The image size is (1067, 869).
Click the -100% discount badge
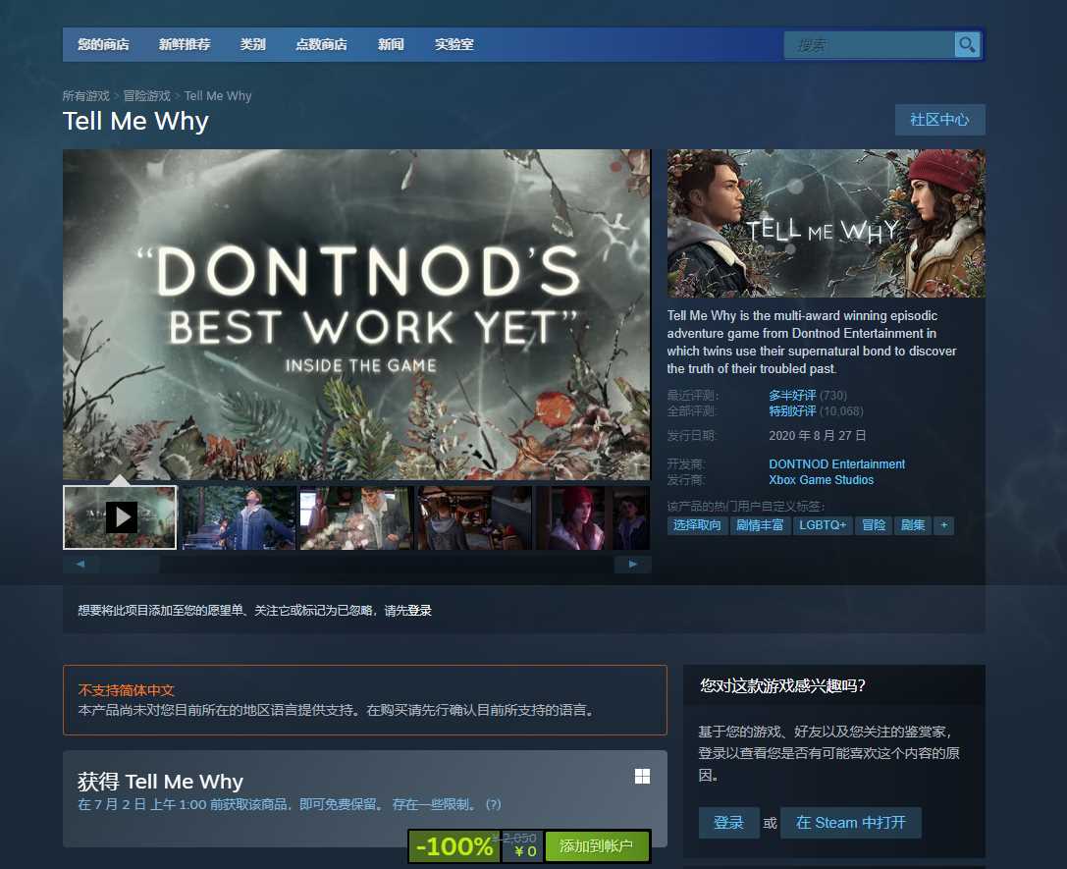[x=454, y=845]
